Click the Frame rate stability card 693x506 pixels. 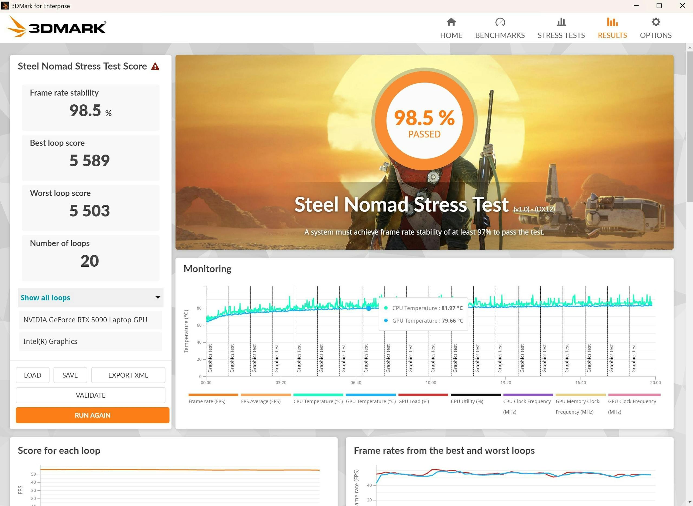click(x=90, y=108)
